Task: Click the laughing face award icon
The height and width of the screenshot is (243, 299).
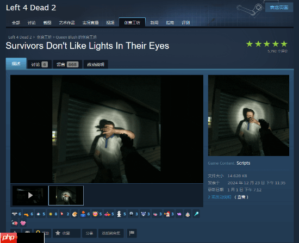Action: tap(95, 214)
